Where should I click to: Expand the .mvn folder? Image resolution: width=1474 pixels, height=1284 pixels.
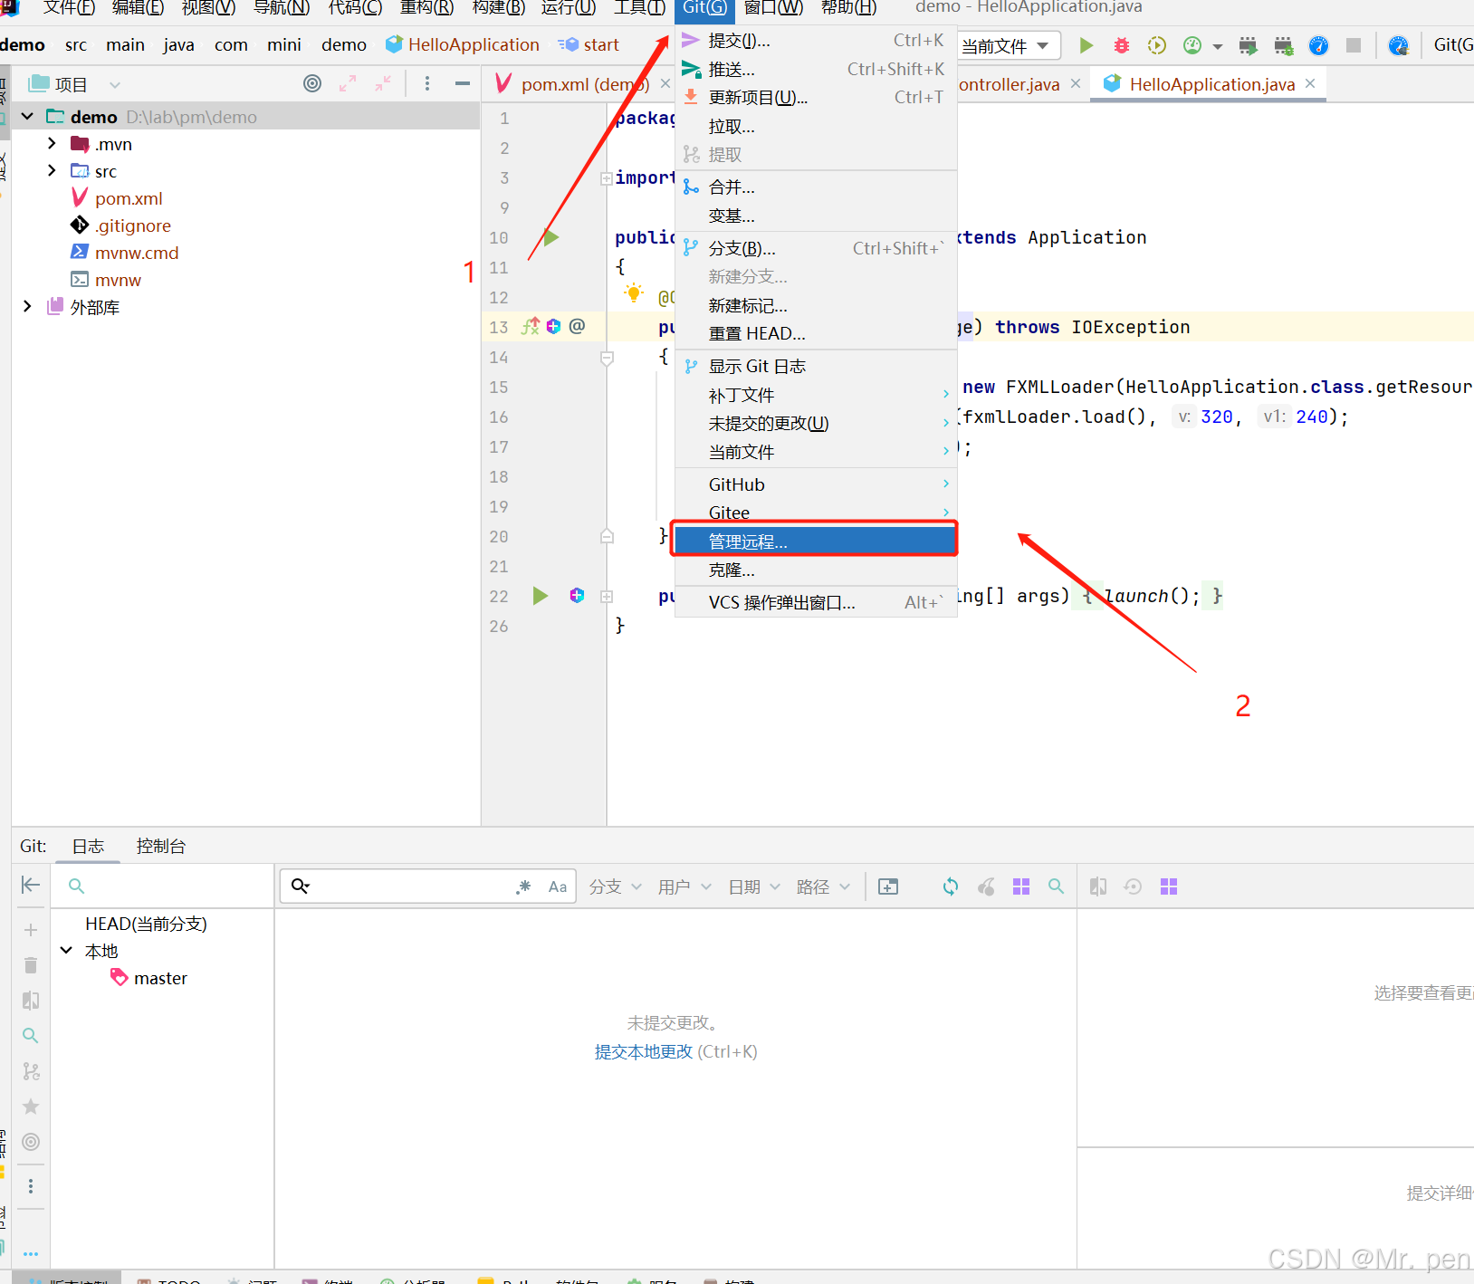pyautogui.click(x=52, y=143)
